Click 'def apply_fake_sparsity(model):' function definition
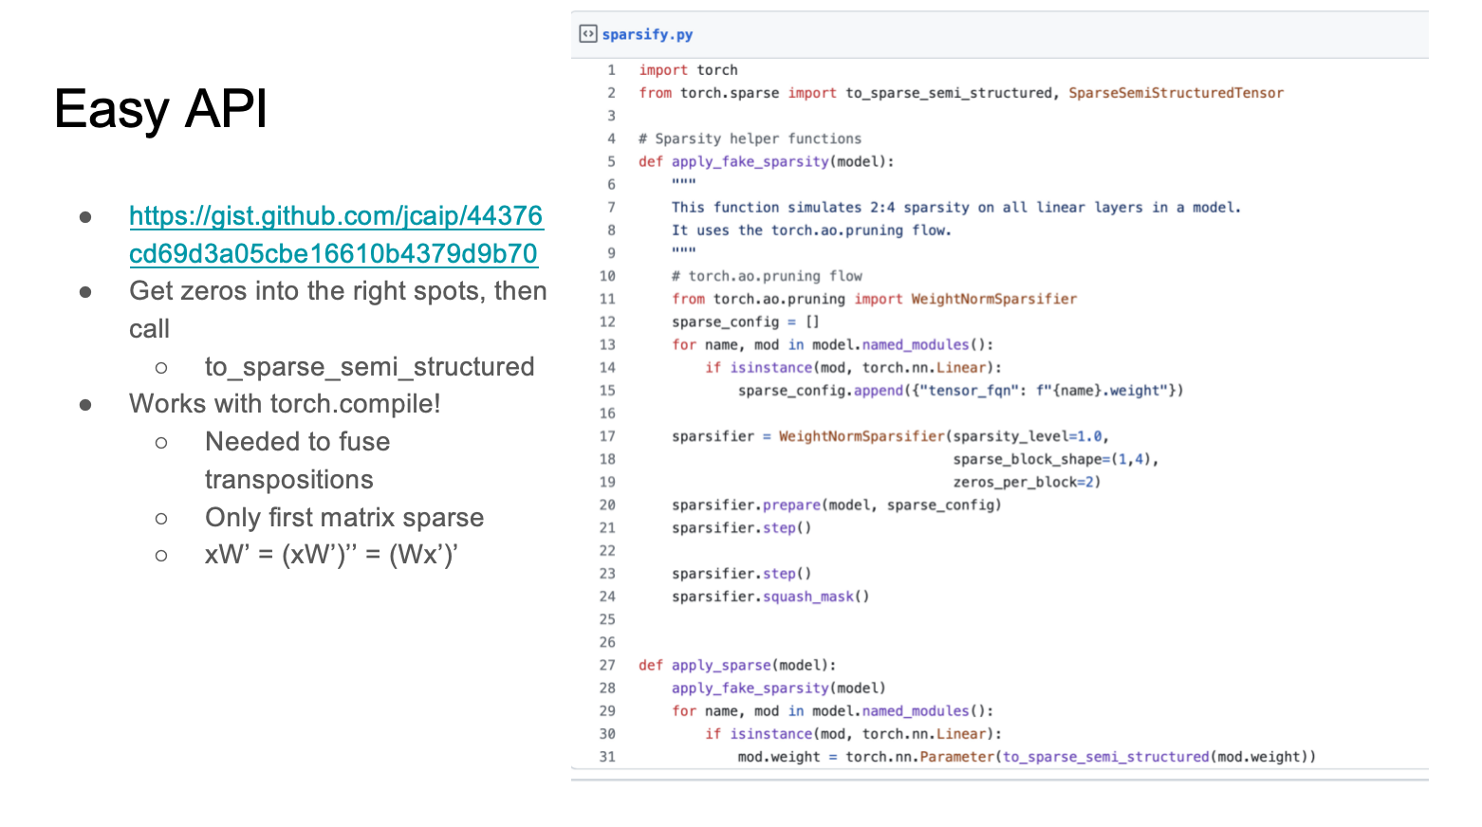Image resolution: width=1482 pixels, height=827 pixels. (766, 161)
